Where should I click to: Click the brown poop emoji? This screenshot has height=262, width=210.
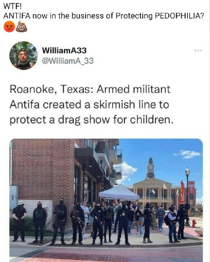click(21, 27)
